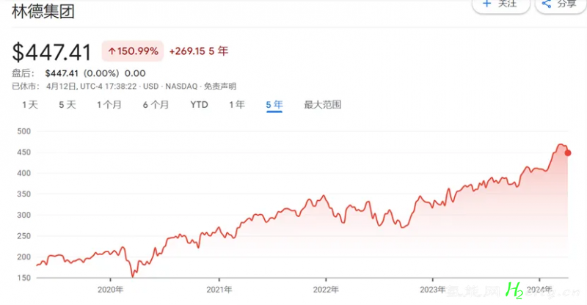This screenshot has height=305, width=587.
Task: Click the 盘后 after-hours price line
Action: (79, 73)
